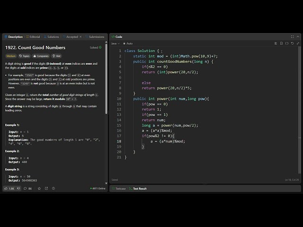
Task: Click line number 1 in the editor
Action: (120, 51)
